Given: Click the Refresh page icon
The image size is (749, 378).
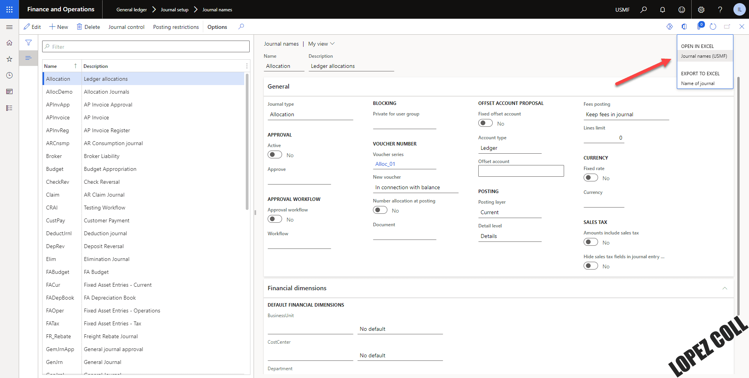Looking at the screenshot, I should point(713,27).
